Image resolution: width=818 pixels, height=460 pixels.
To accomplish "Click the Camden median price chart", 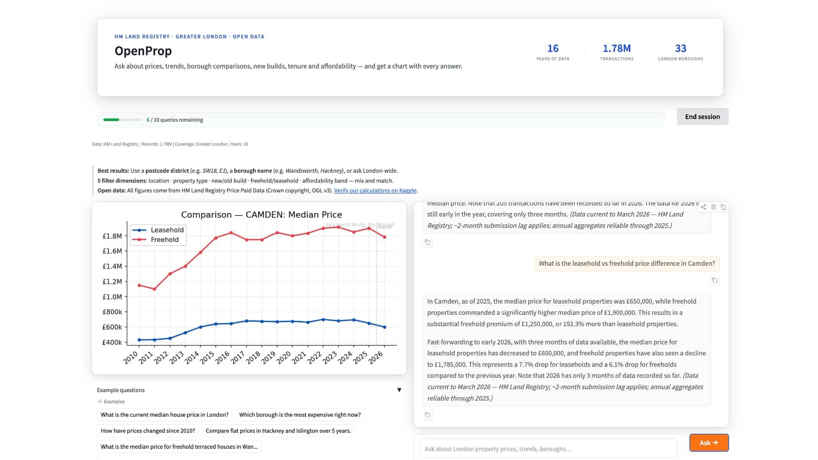I will click(249, 288).
